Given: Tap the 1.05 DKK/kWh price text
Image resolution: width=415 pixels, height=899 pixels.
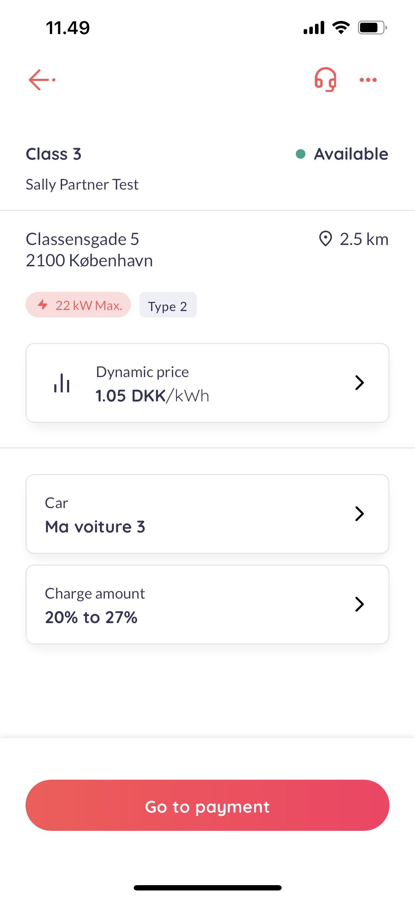Looking at the screenshot, I should click(x=152, y=396).
